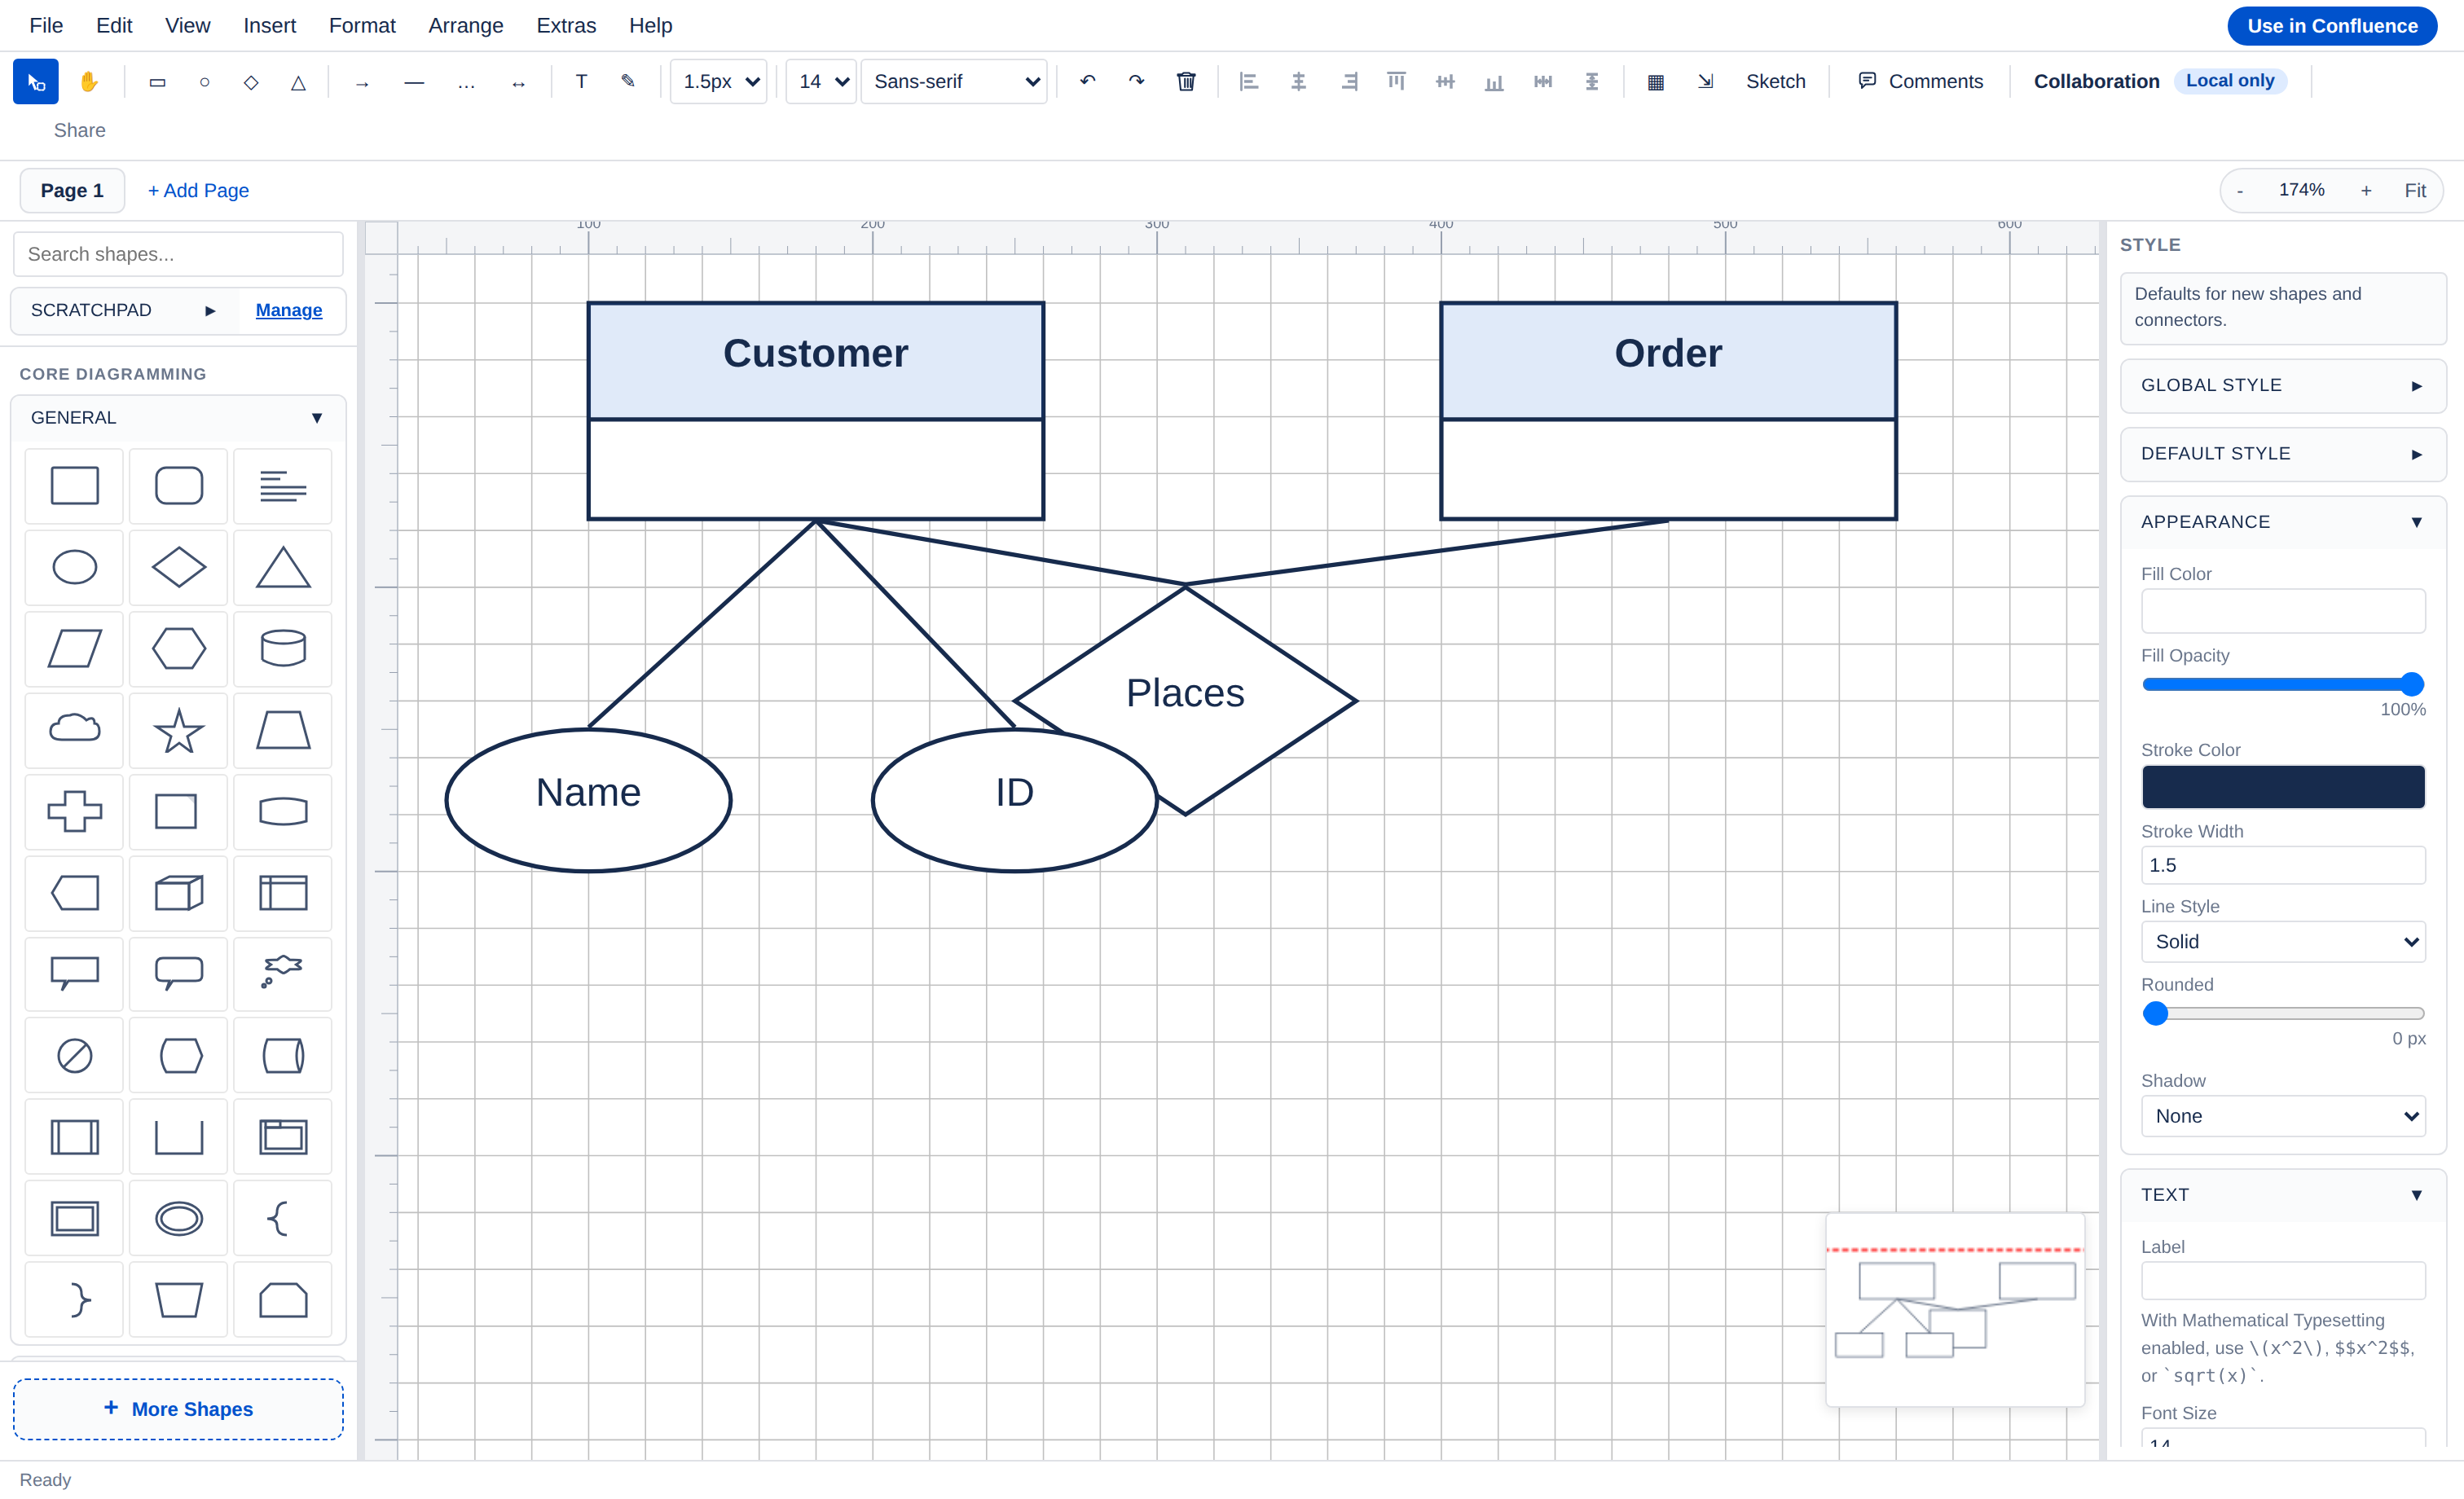Insert cylinder shape from General palette
The image size is (2464, 1499).
pos(283,649)
